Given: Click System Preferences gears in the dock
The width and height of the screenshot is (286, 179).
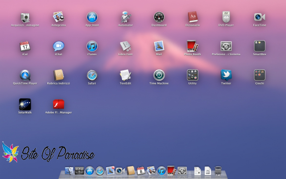Looking at the screenshot, I should [x=182, y=171].
